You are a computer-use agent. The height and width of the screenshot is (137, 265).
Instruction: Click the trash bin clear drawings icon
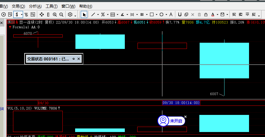coord(199,15)
